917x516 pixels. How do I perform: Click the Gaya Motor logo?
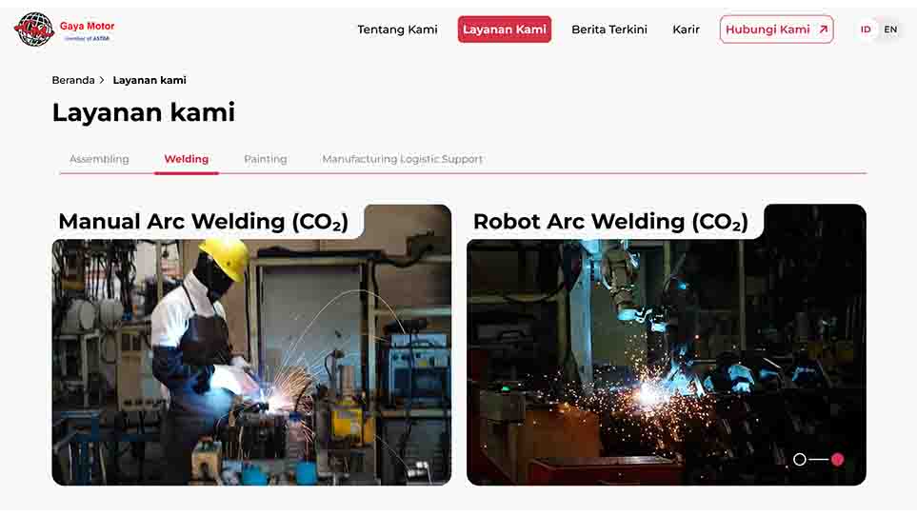coord(65,30)
